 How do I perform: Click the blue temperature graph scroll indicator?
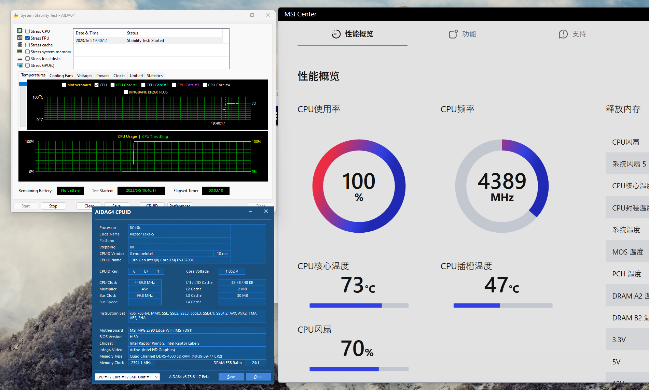click(x=23, y=84)
